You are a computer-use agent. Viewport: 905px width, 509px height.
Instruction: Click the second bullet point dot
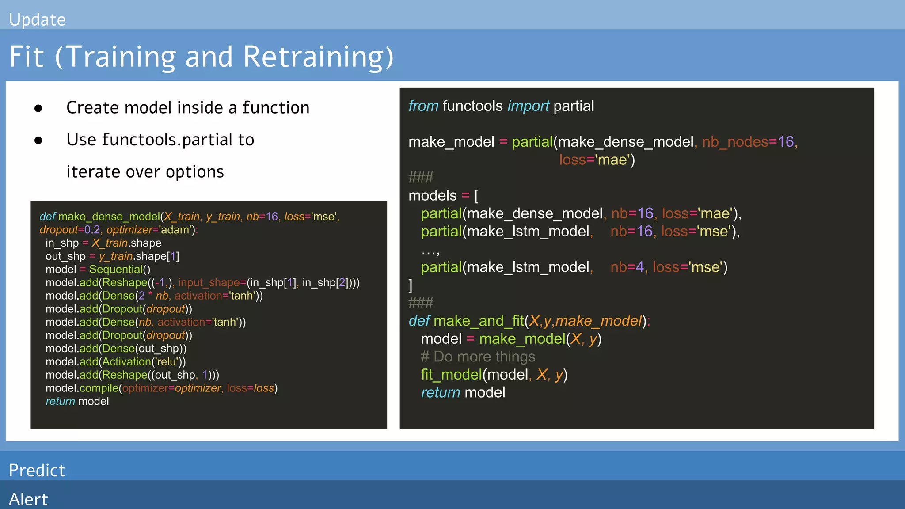point(38,141)
